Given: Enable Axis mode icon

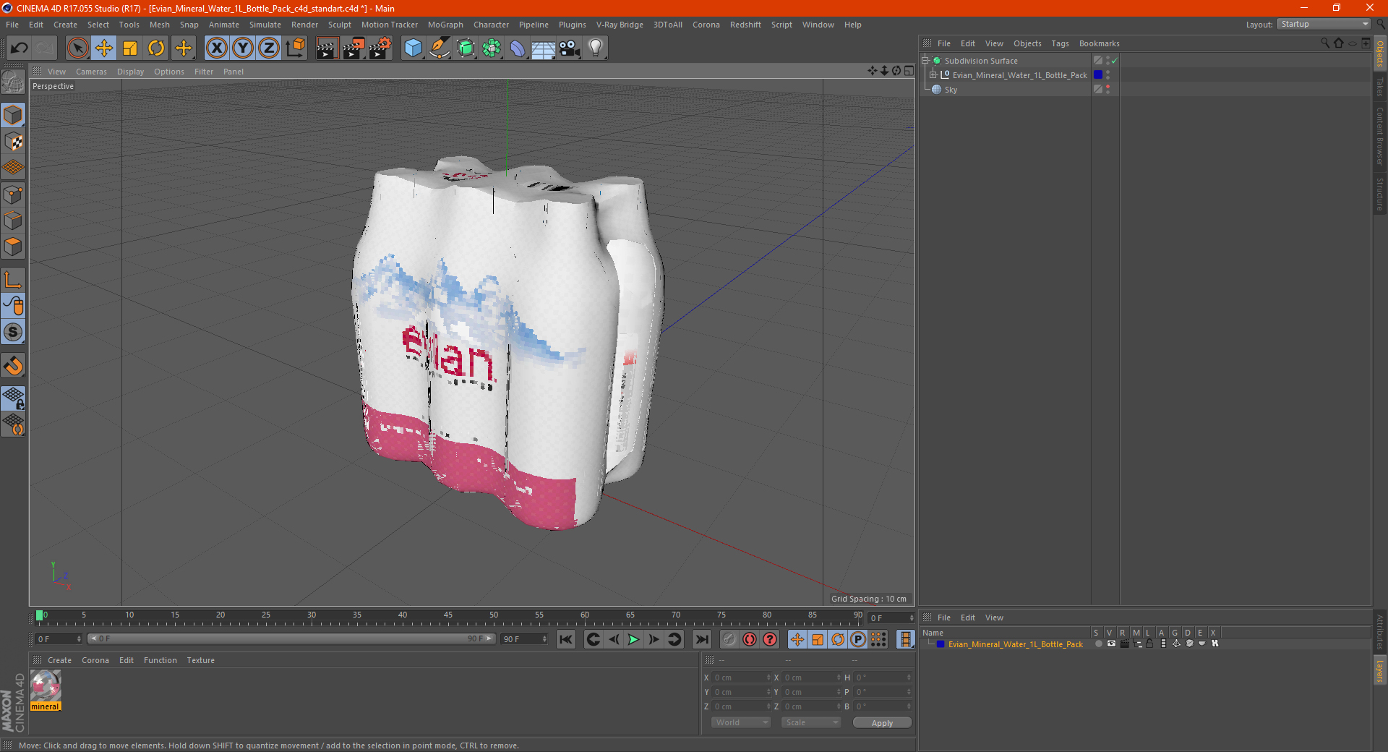Looking at the screenshot, I should [13, 280].
